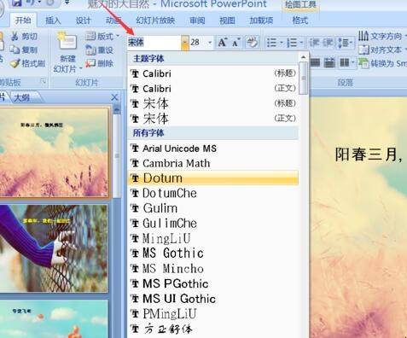Select Cambria Math font

pos(212,163)
